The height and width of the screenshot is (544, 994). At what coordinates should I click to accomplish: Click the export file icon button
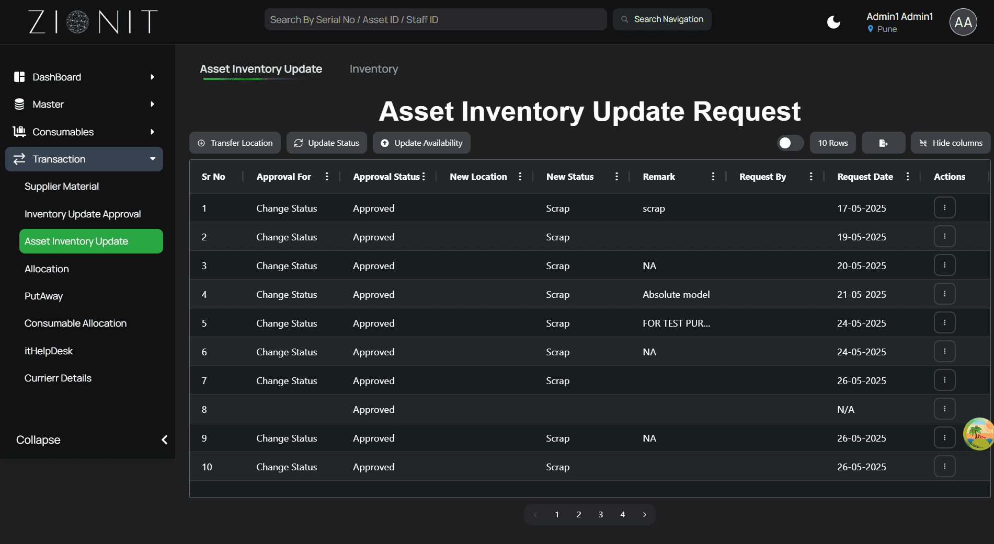883,143
